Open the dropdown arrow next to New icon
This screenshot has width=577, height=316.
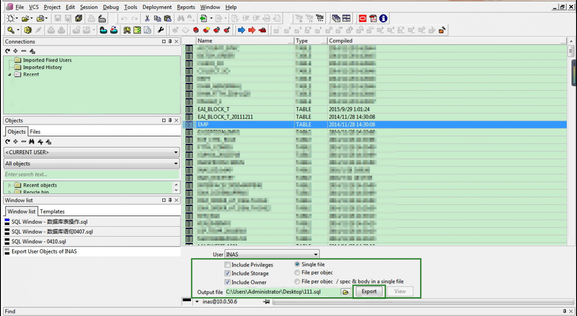click(x=17, y=18)
